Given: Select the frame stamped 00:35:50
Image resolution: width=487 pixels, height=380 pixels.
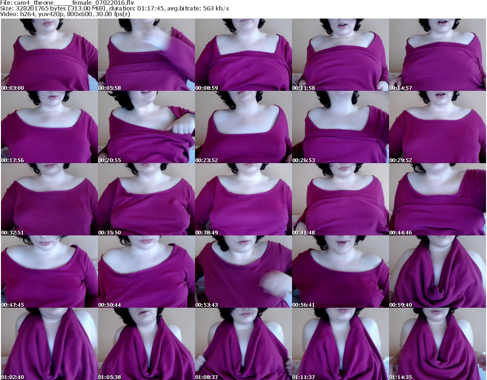Looking at the screenshot, I should tap(146, 199).
